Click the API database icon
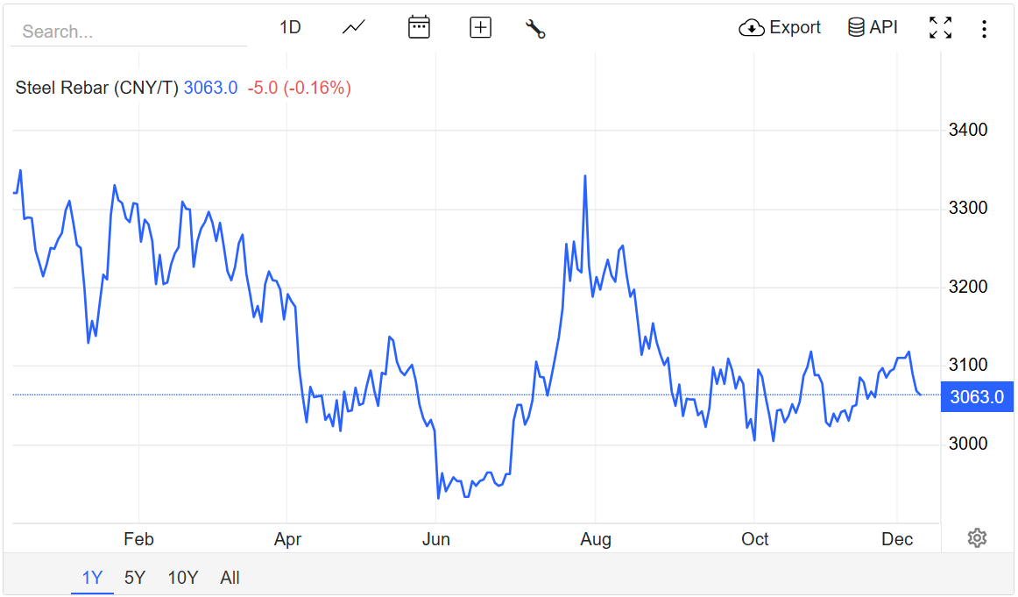Screen dimensions: 1018x597 click(856, 27)
